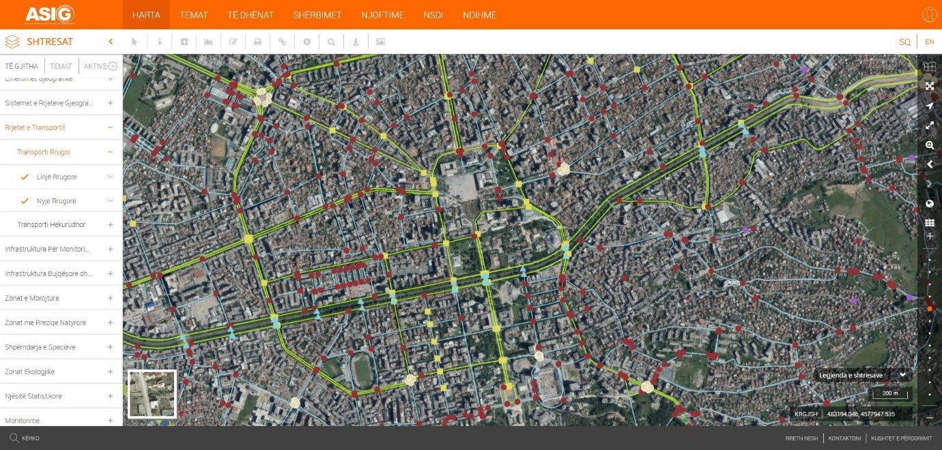Collapse the Shtresat side panel
This screenshot has height=450, width=942.
pyautogui.click(x=111, y=42)
